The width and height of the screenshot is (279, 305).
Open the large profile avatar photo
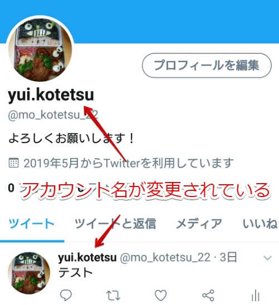pyautogui.click(x=40, y=49)
